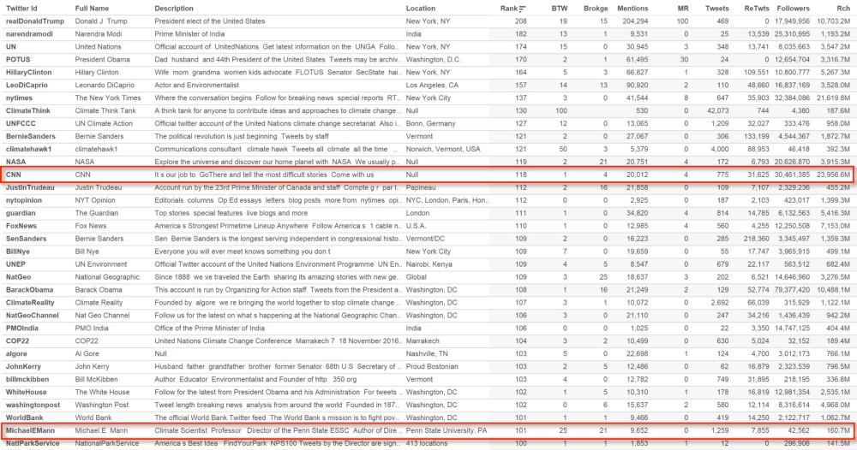Screen dimensions: 857x450
Task: Click the description 'Prime Minister of India'
Action: coord(189,34)
